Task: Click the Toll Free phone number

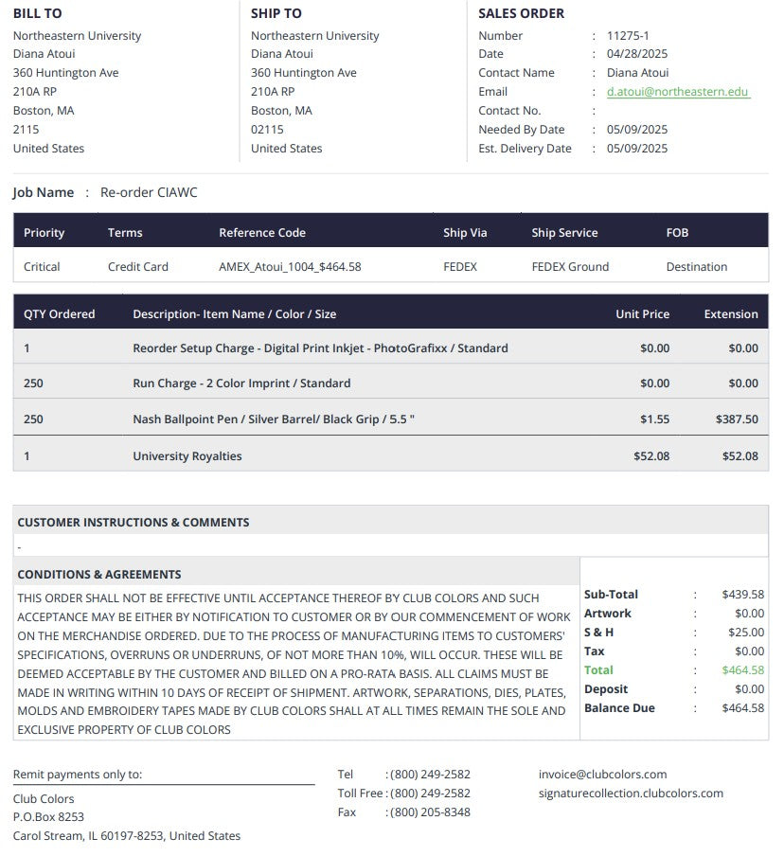Action: coord(430,794)
